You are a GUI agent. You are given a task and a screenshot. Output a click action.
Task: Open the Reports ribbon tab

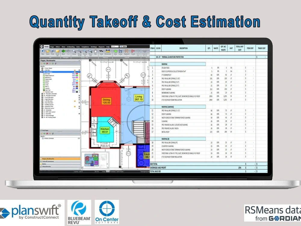pyautogui.click(x=101, y=47)
